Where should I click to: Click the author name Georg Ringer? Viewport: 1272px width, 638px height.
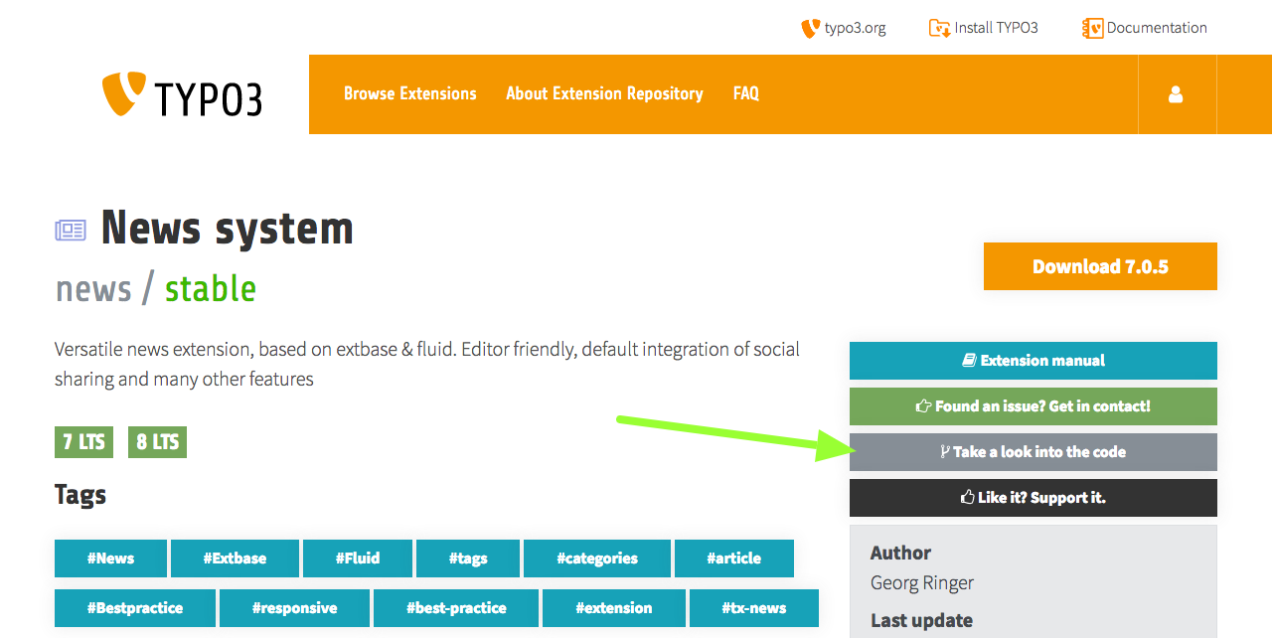(x=922, y=583)
